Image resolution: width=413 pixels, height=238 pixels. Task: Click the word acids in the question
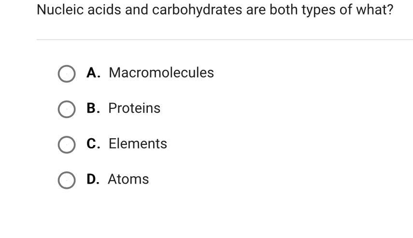(104, 10)
